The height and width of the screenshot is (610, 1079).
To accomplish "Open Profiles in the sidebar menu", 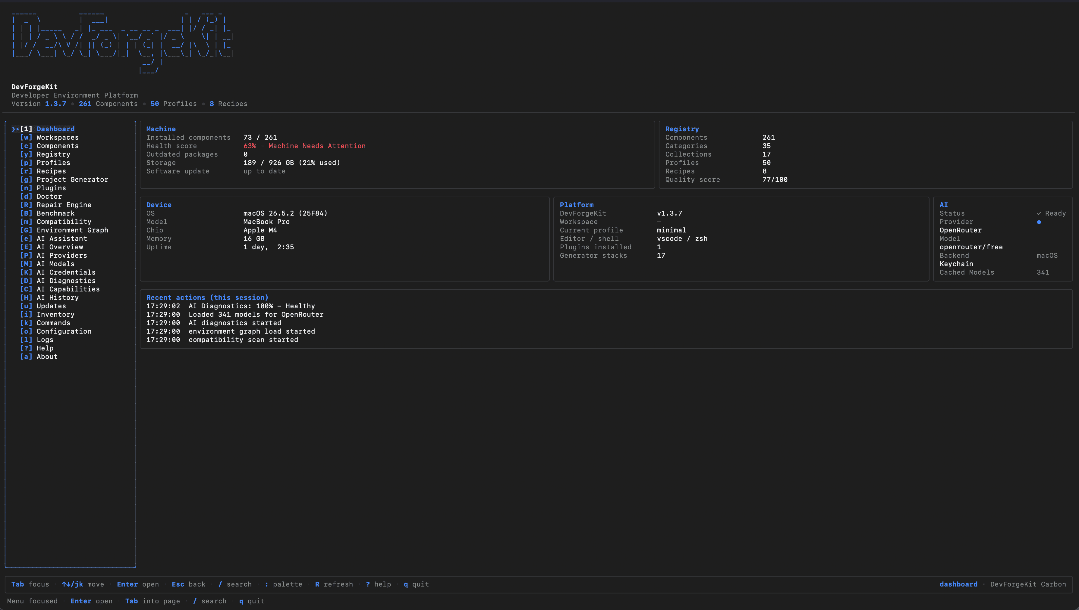I will click(45, 163).
